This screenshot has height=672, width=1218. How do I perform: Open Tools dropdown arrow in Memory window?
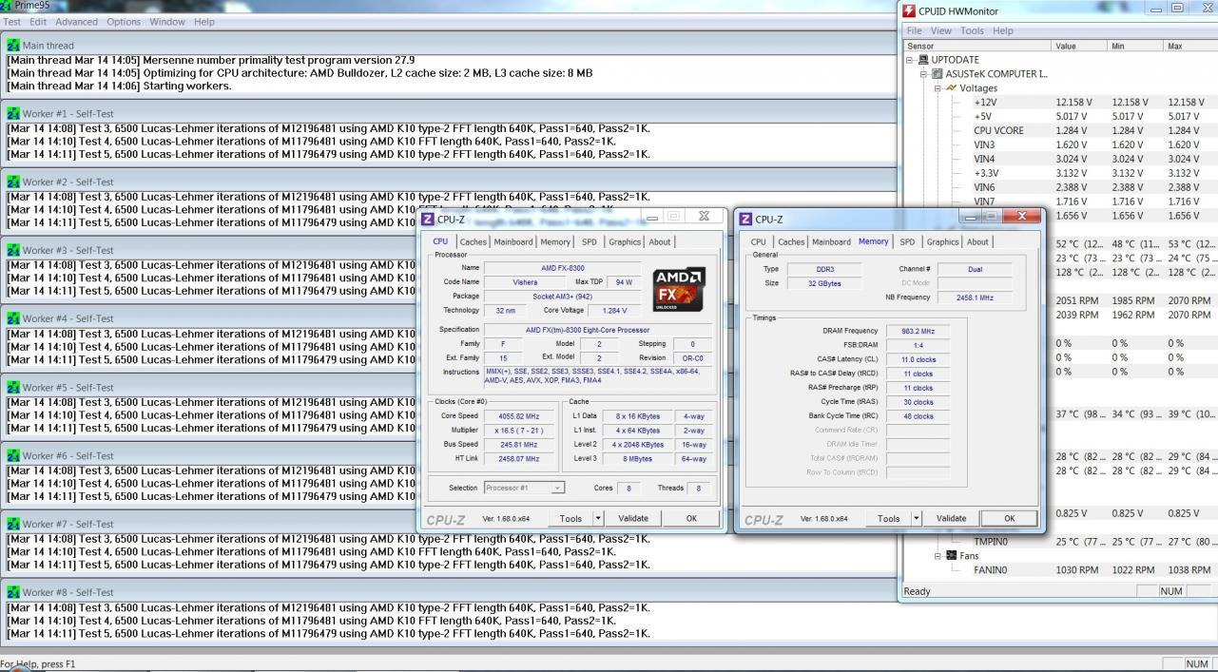pyautogui.click(x=917, y=518)
